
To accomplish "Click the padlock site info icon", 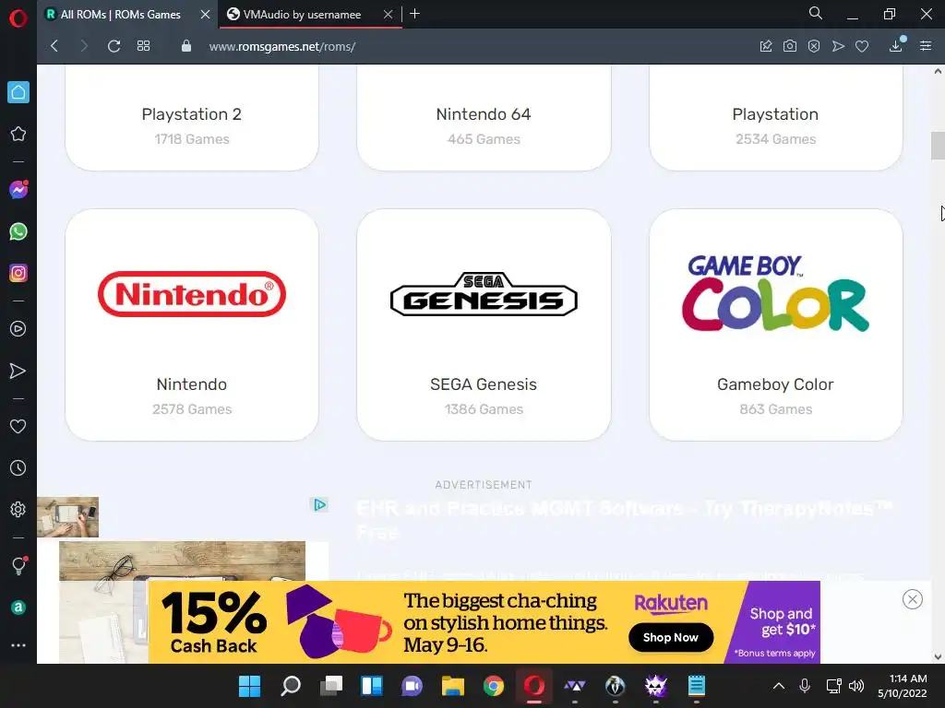I will (x=186, y=46).
